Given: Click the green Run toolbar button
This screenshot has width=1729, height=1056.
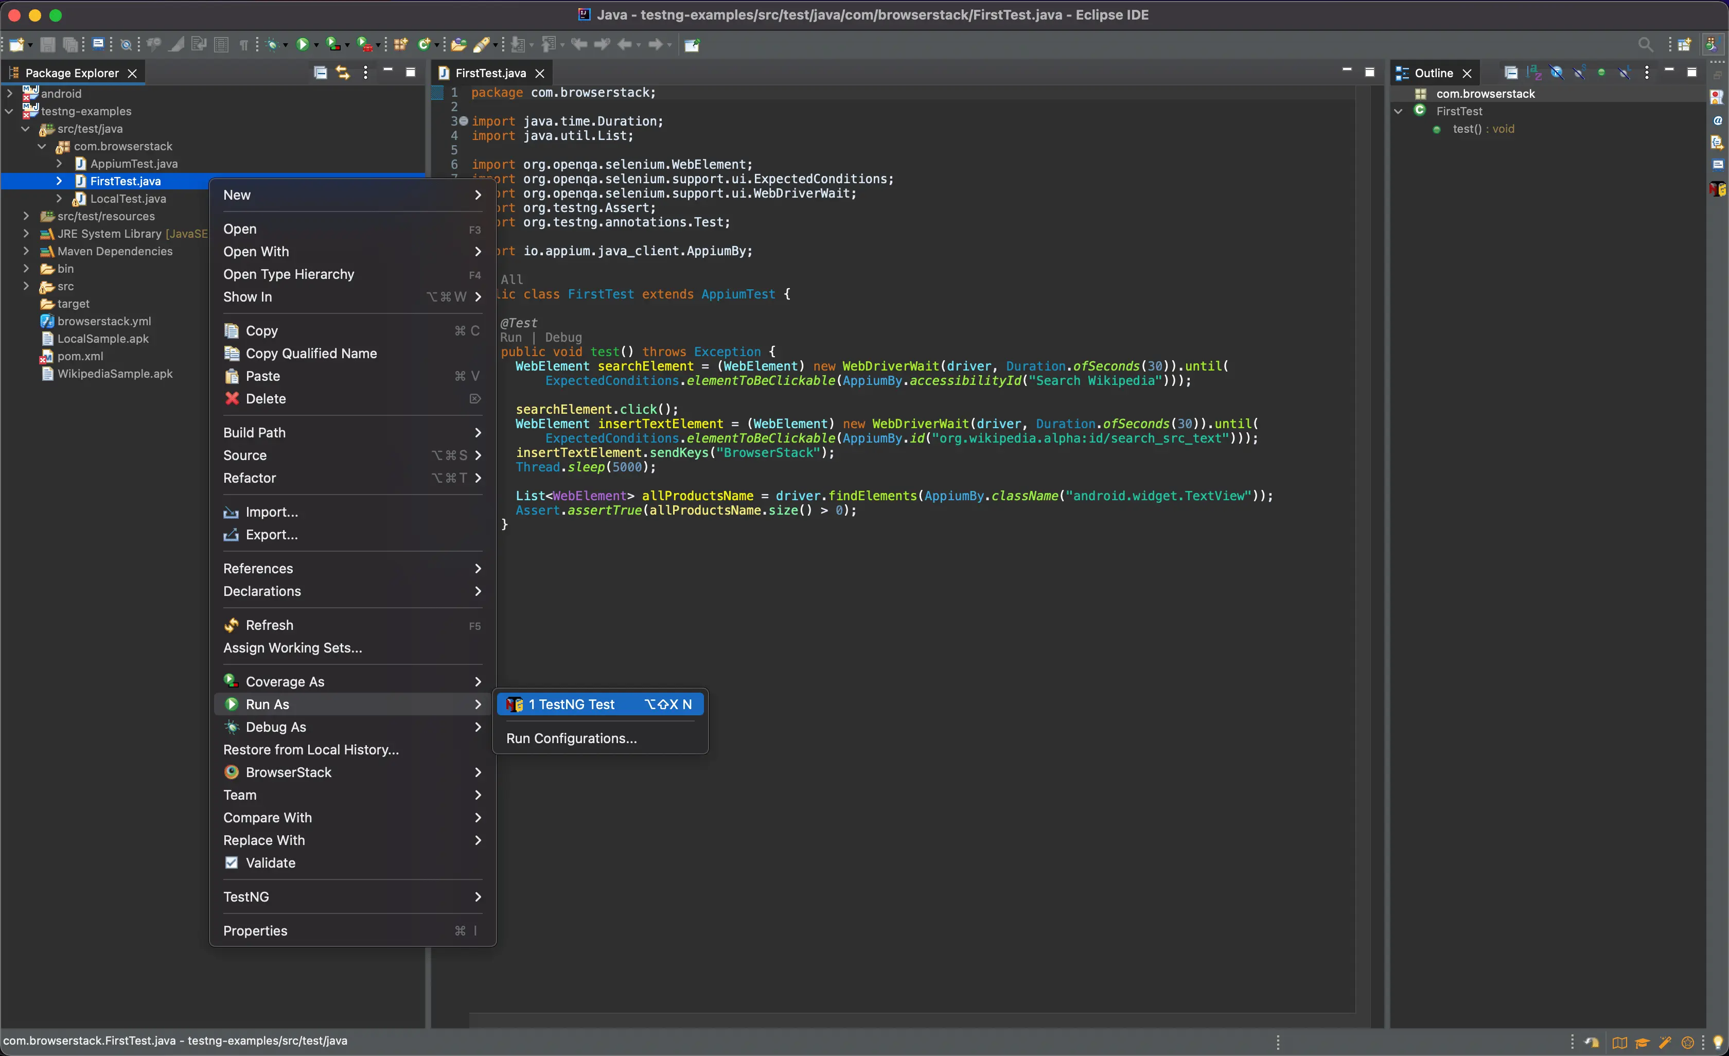Looking at the screenshot, I should [303, 45].
